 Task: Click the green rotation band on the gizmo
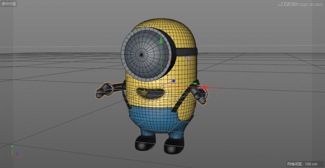[x=194, y=84]
